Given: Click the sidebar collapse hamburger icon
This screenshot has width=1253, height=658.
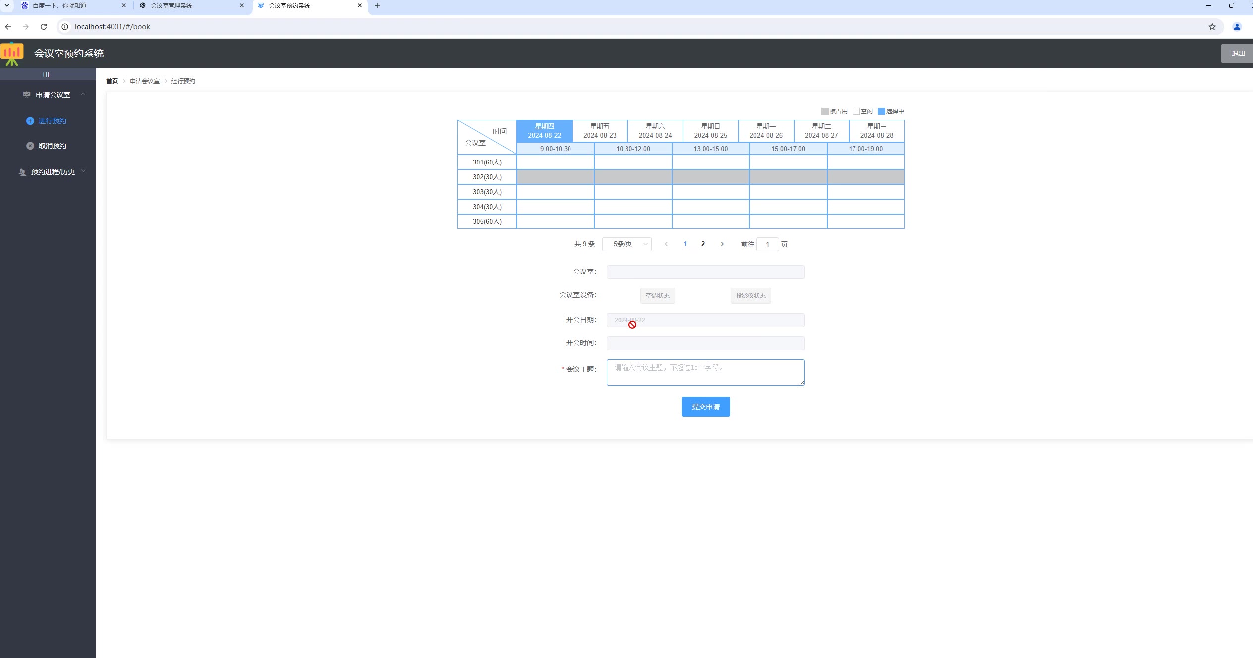Looking at the screenshot, I should [46, 75].
